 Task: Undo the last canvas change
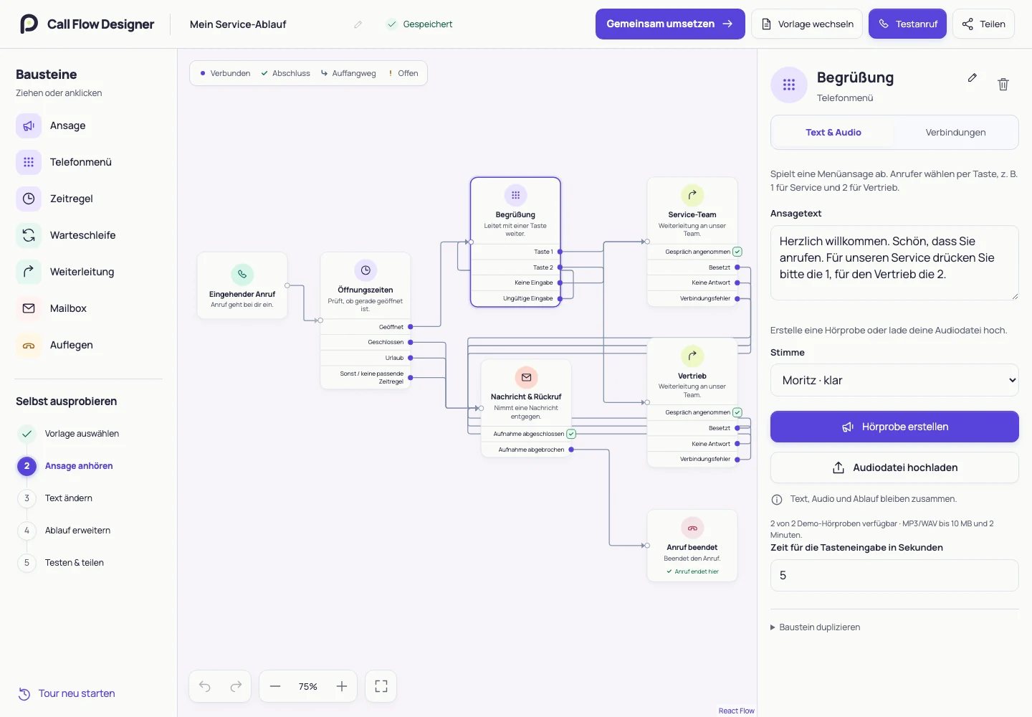(205, 686)
